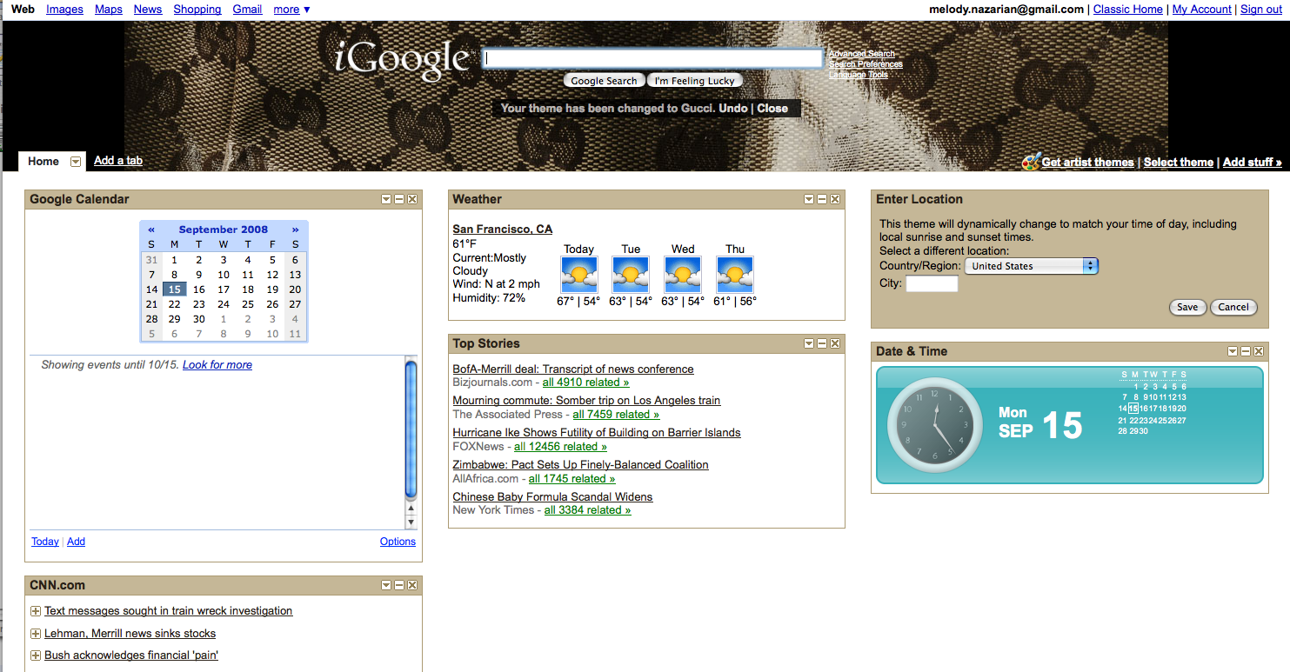Screen dimensions: 1290x672
Task: Close the CNN.com gadget
Action: click(x=412, y=585)
